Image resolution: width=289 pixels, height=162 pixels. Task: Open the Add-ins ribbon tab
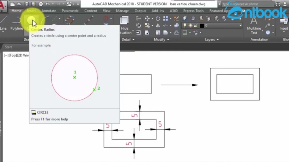coord(158,11)
